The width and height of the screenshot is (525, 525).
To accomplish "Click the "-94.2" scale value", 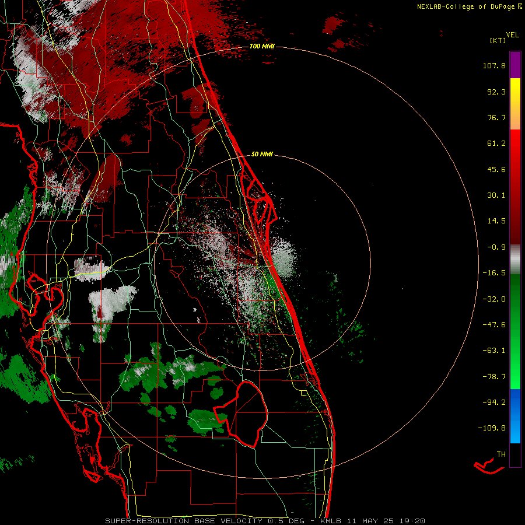I will click(x=494, y=402).
